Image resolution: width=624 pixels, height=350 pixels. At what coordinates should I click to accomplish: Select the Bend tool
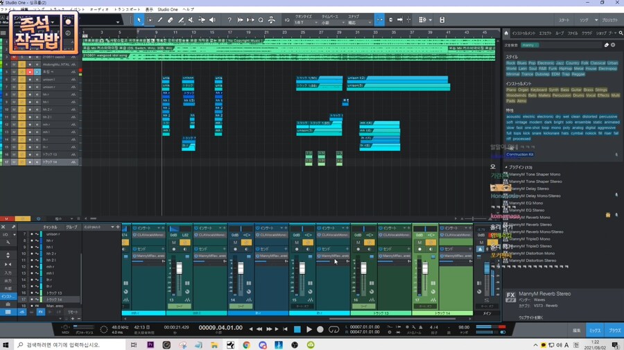202,19
